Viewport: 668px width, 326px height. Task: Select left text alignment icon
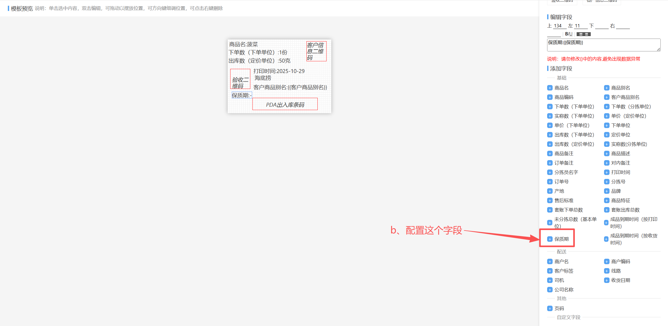coord(578,34)
